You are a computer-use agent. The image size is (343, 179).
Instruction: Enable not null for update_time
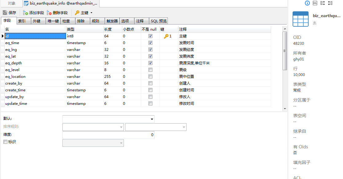tap(151, 104)
